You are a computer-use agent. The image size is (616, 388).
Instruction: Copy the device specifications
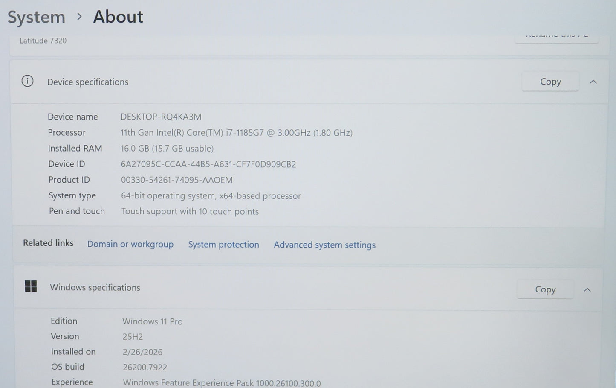(550, 82)
